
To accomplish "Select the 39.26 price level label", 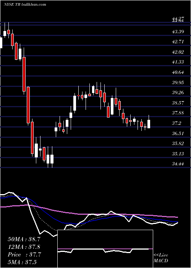I will (x=178, y=93).
